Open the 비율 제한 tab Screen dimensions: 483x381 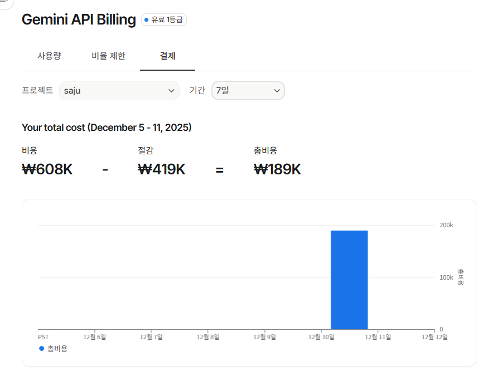(108, 56)
